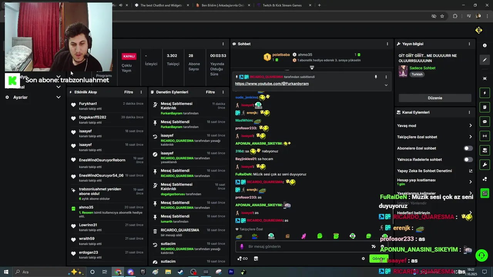This screenshot has height=277, width=493.
Task: Click the Windows Start button
Action: coord(6,272)
